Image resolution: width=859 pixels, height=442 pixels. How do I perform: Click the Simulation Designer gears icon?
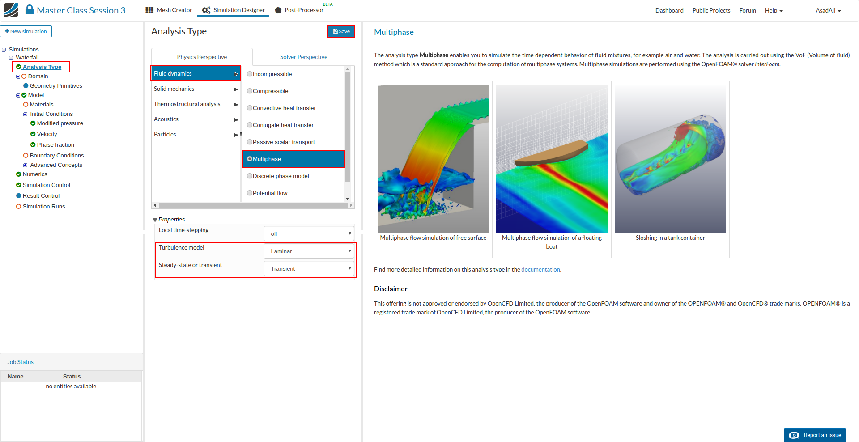(x=206, y=10)
